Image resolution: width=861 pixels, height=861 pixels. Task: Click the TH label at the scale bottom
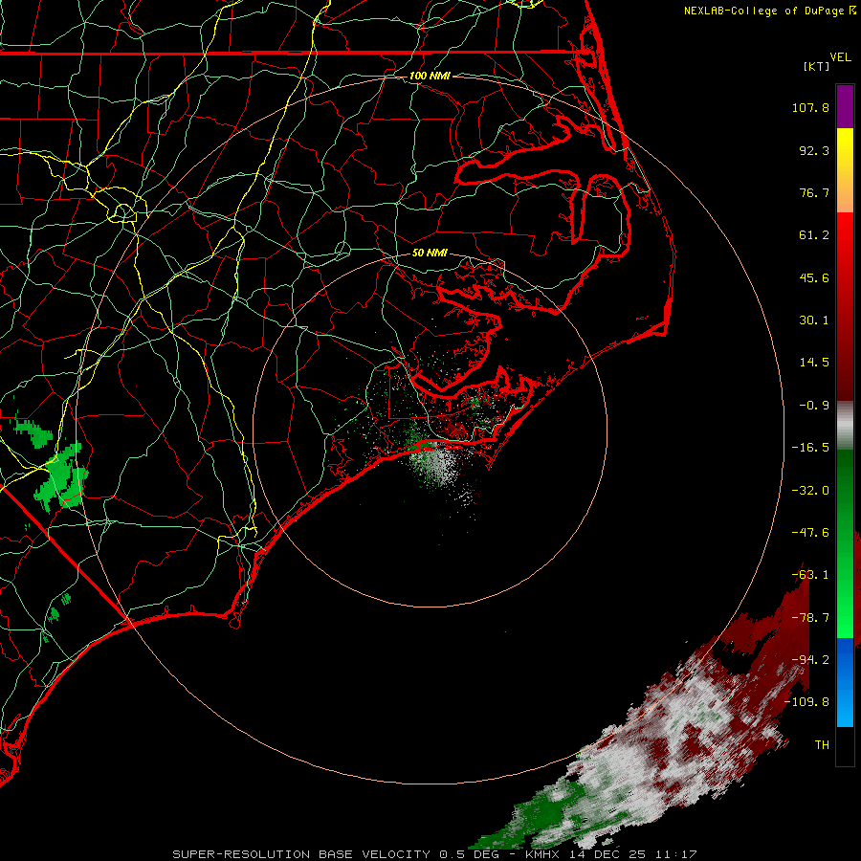822,745
